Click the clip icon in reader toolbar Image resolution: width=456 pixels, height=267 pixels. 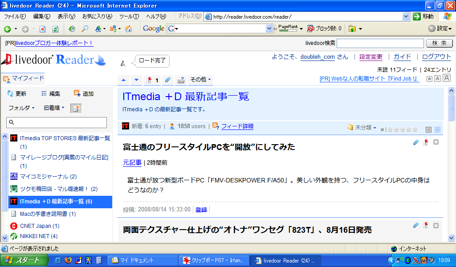(x=168, y=80)
